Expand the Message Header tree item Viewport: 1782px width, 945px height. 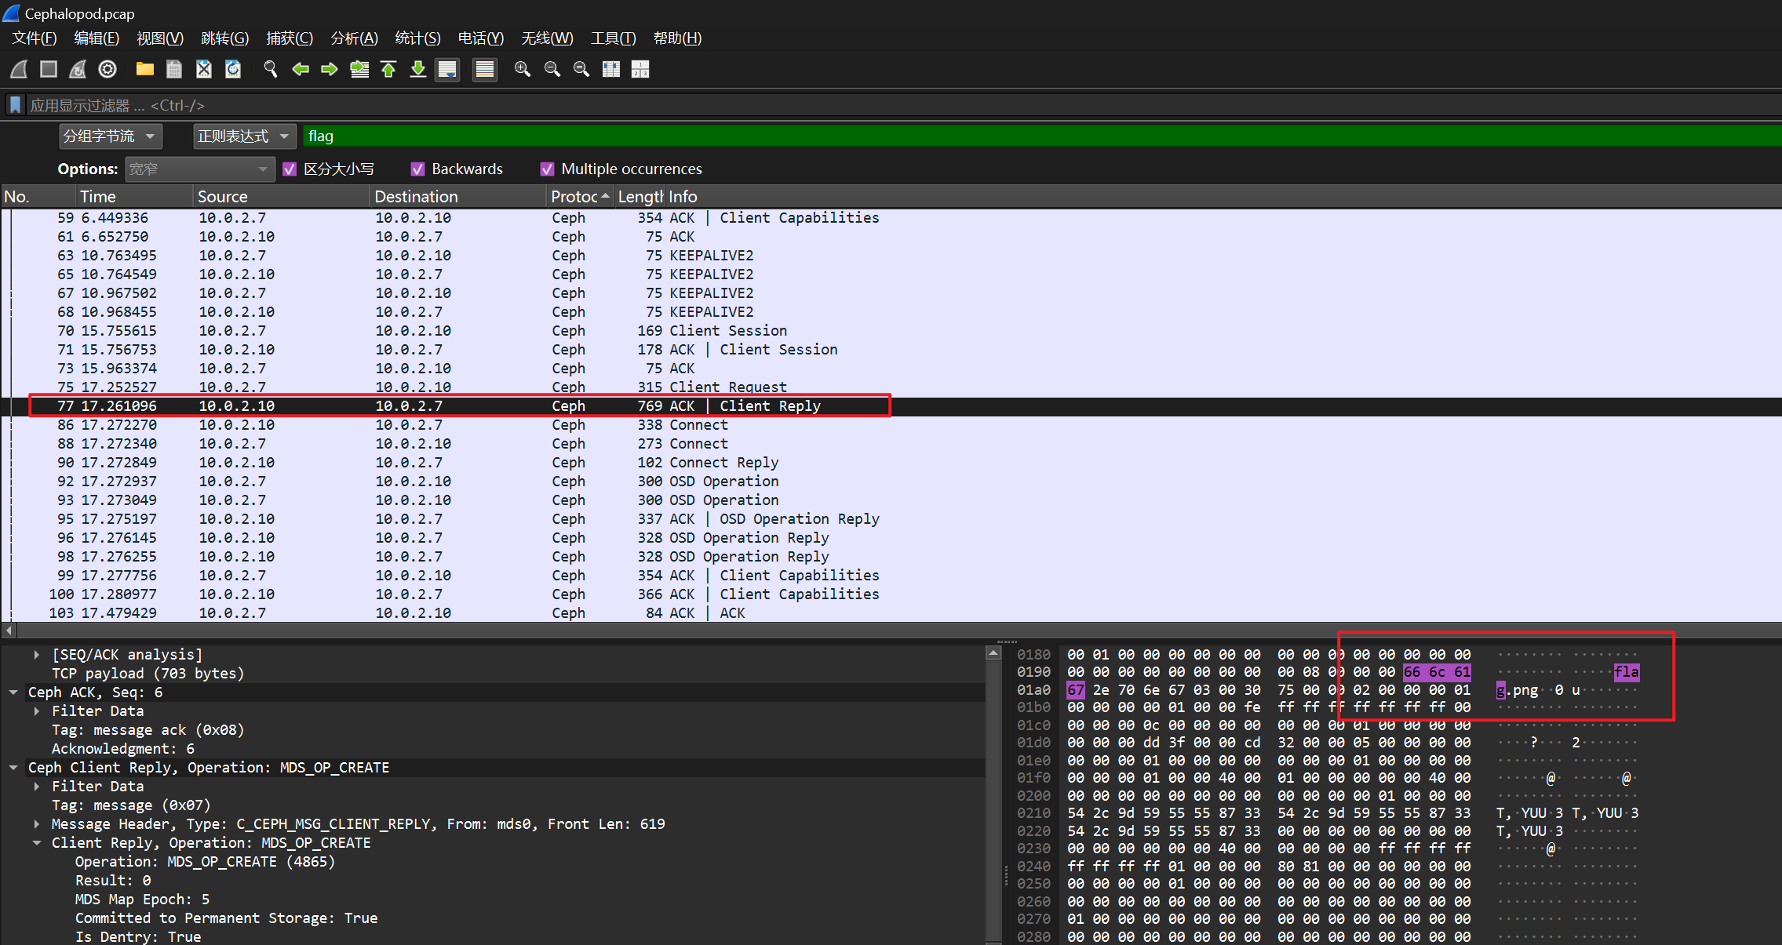point(37,824)
